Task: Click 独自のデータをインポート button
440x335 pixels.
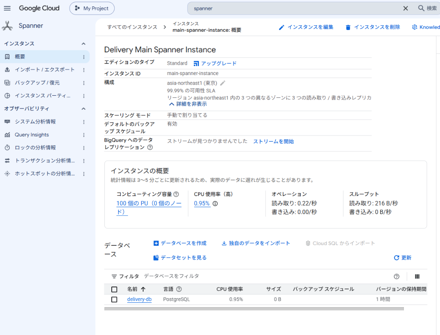Action: click(256, 243)
